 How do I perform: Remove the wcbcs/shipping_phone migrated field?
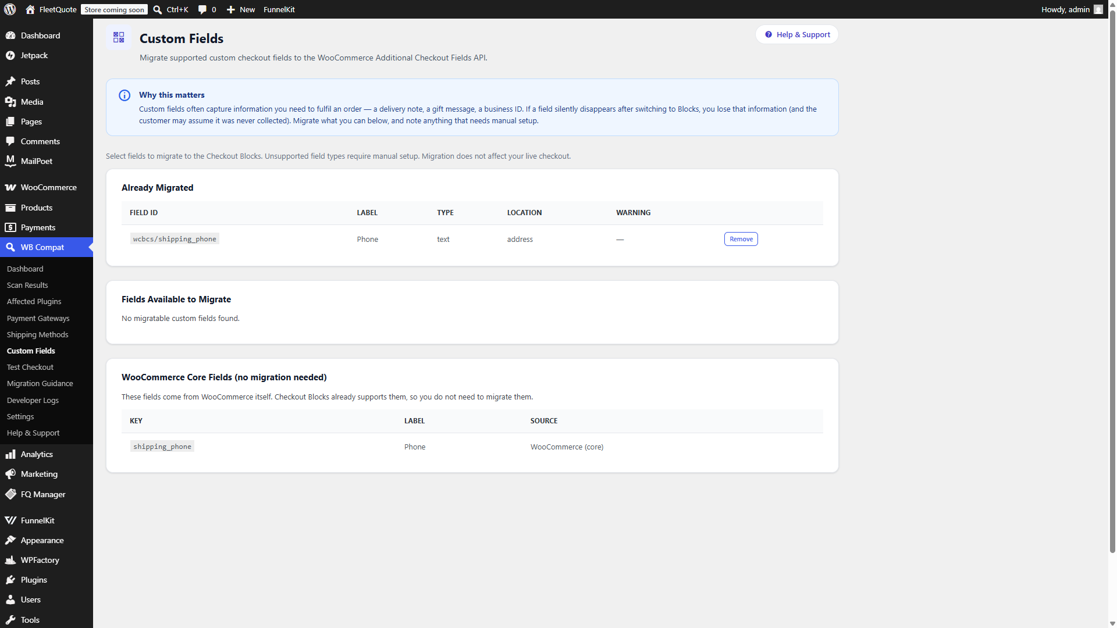click(x=741, y=239)
